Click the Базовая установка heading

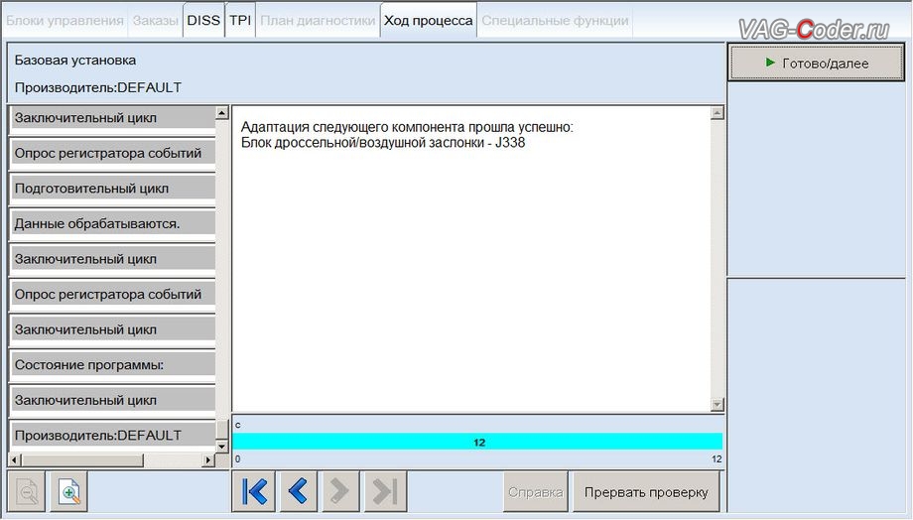point(75,60)
